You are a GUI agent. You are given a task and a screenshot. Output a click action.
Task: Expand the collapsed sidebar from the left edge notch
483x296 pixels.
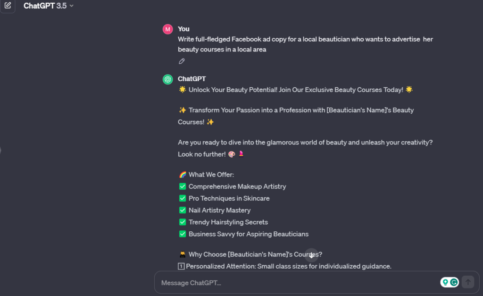pyautogui.click(x=1, y=150)
